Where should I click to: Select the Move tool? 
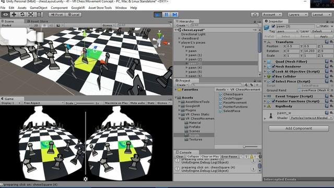pyautogui.click(x=14, y=15)
